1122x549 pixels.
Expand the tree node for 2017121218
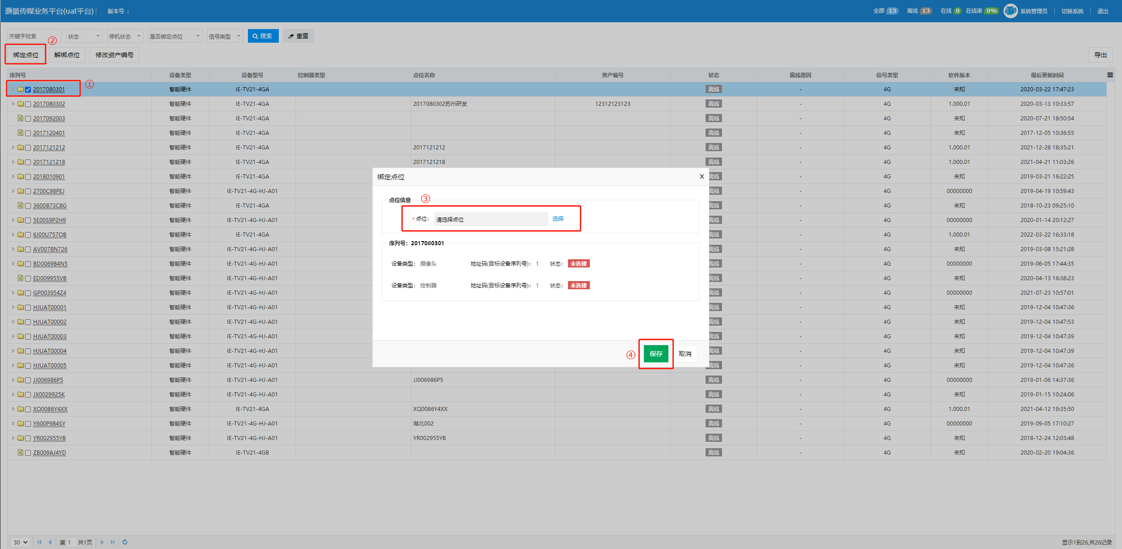point(13,162)
